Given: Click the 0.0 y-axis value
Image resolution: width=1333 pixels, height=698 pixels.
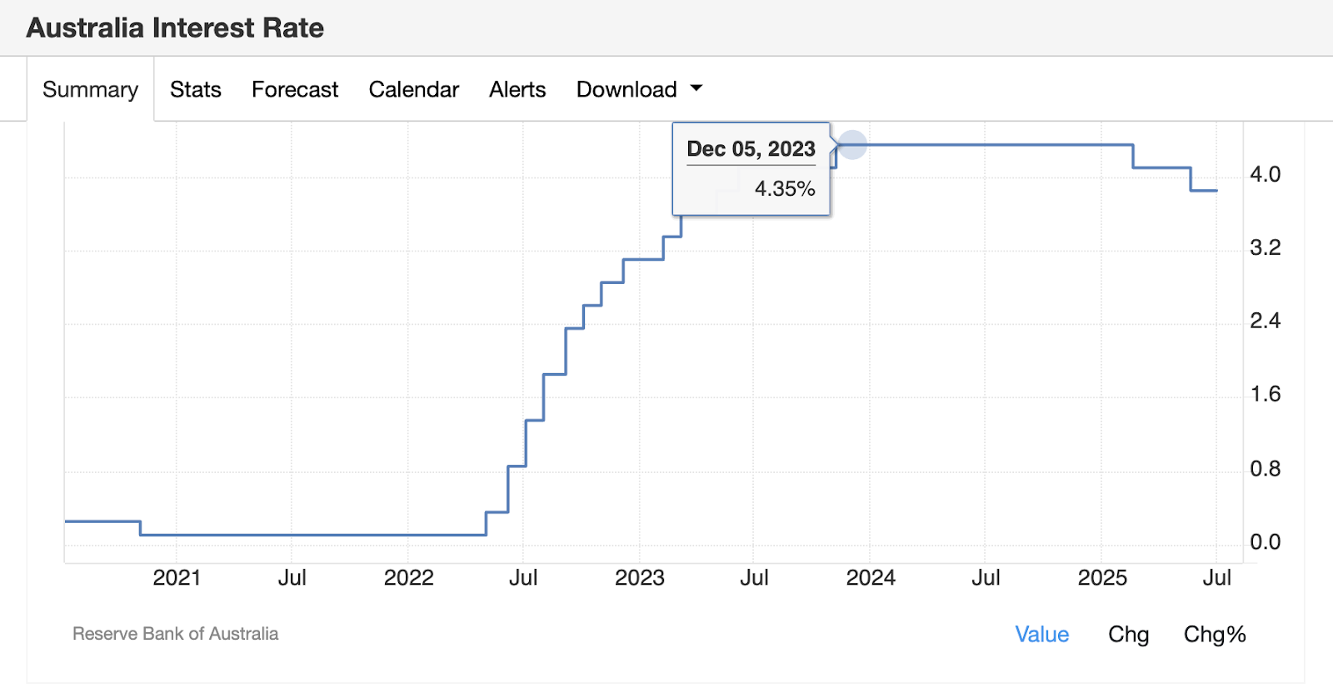Looking at the screenshot, I should (x=1265, y=542).
